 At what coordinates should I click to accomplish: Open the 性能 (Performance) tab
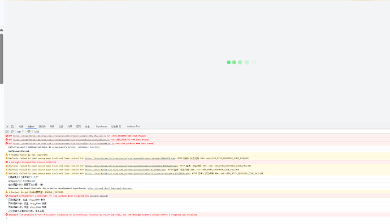click(61, 126)
